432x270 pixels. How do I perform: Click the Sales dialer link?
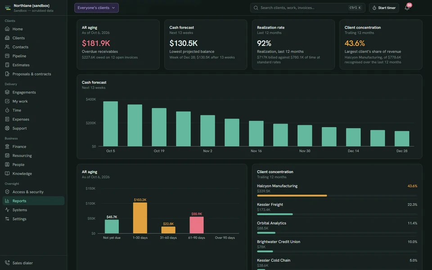pos(22,263)
